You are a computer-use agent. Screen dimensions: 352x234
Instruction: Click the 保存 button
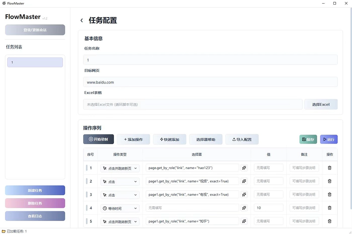[308, 139]
